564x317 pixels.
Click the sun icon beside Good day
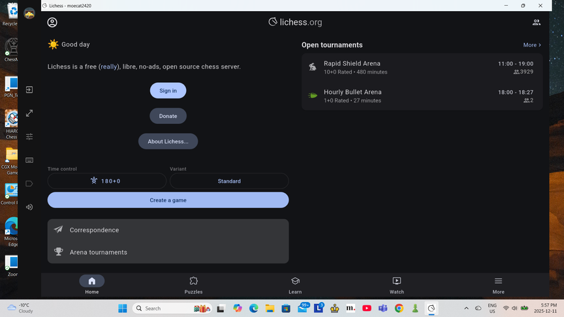pyautogui.click(x=54, y=44)
